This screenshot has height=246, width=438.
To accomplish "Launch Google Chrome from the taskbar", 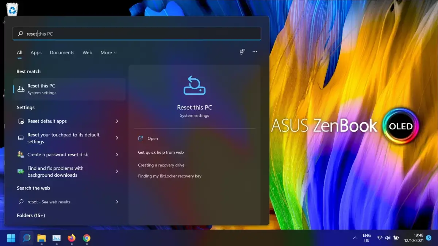I will [x=87, y=238].
